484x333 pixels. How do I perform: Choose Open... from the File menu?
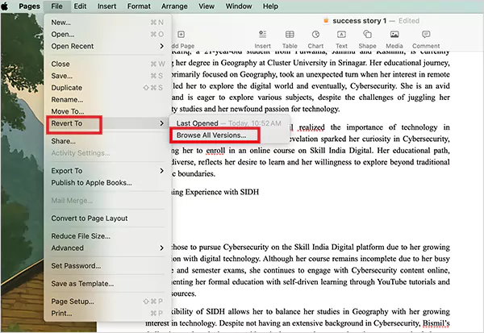tap(107, 34)
